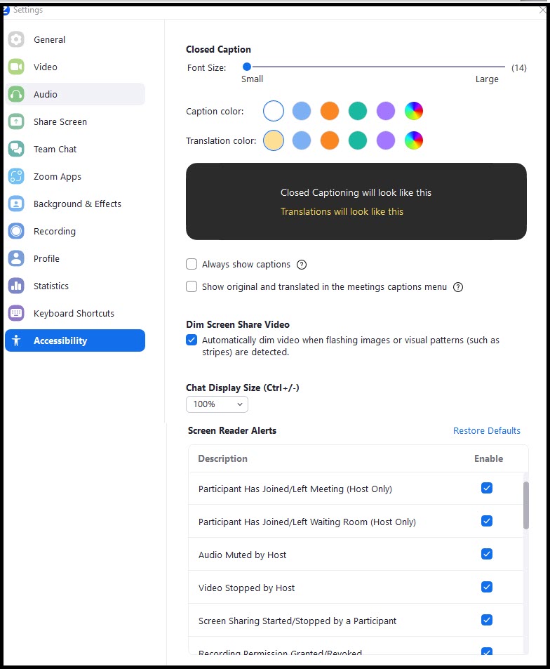Choose orange caption color
The width and height of the screenshot is (550, 669).
[x=330, y=111]
